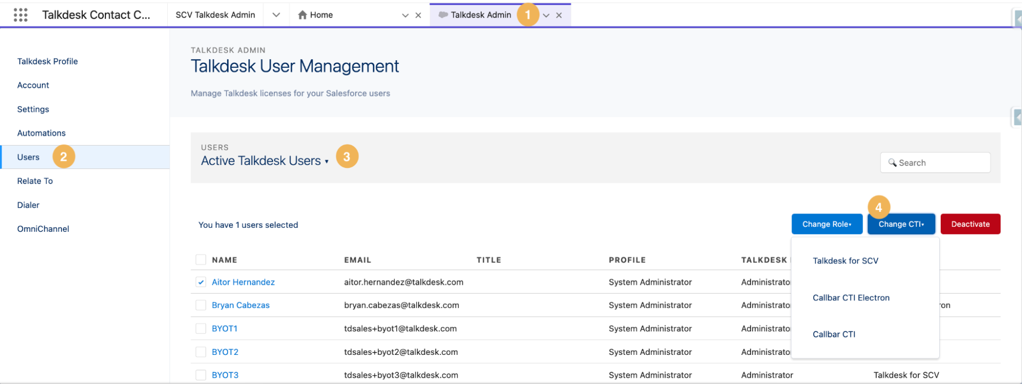Click the red Deactivate button
The width and height of the screenshot is (1022, 384).
(x=970, y=224)
